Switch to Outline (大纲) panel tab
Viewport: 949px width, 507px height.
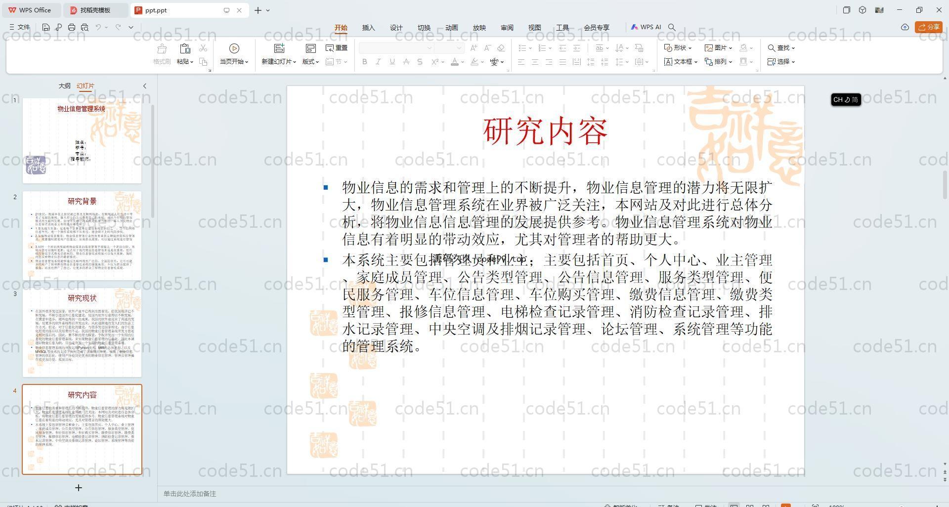coord(65,85)
